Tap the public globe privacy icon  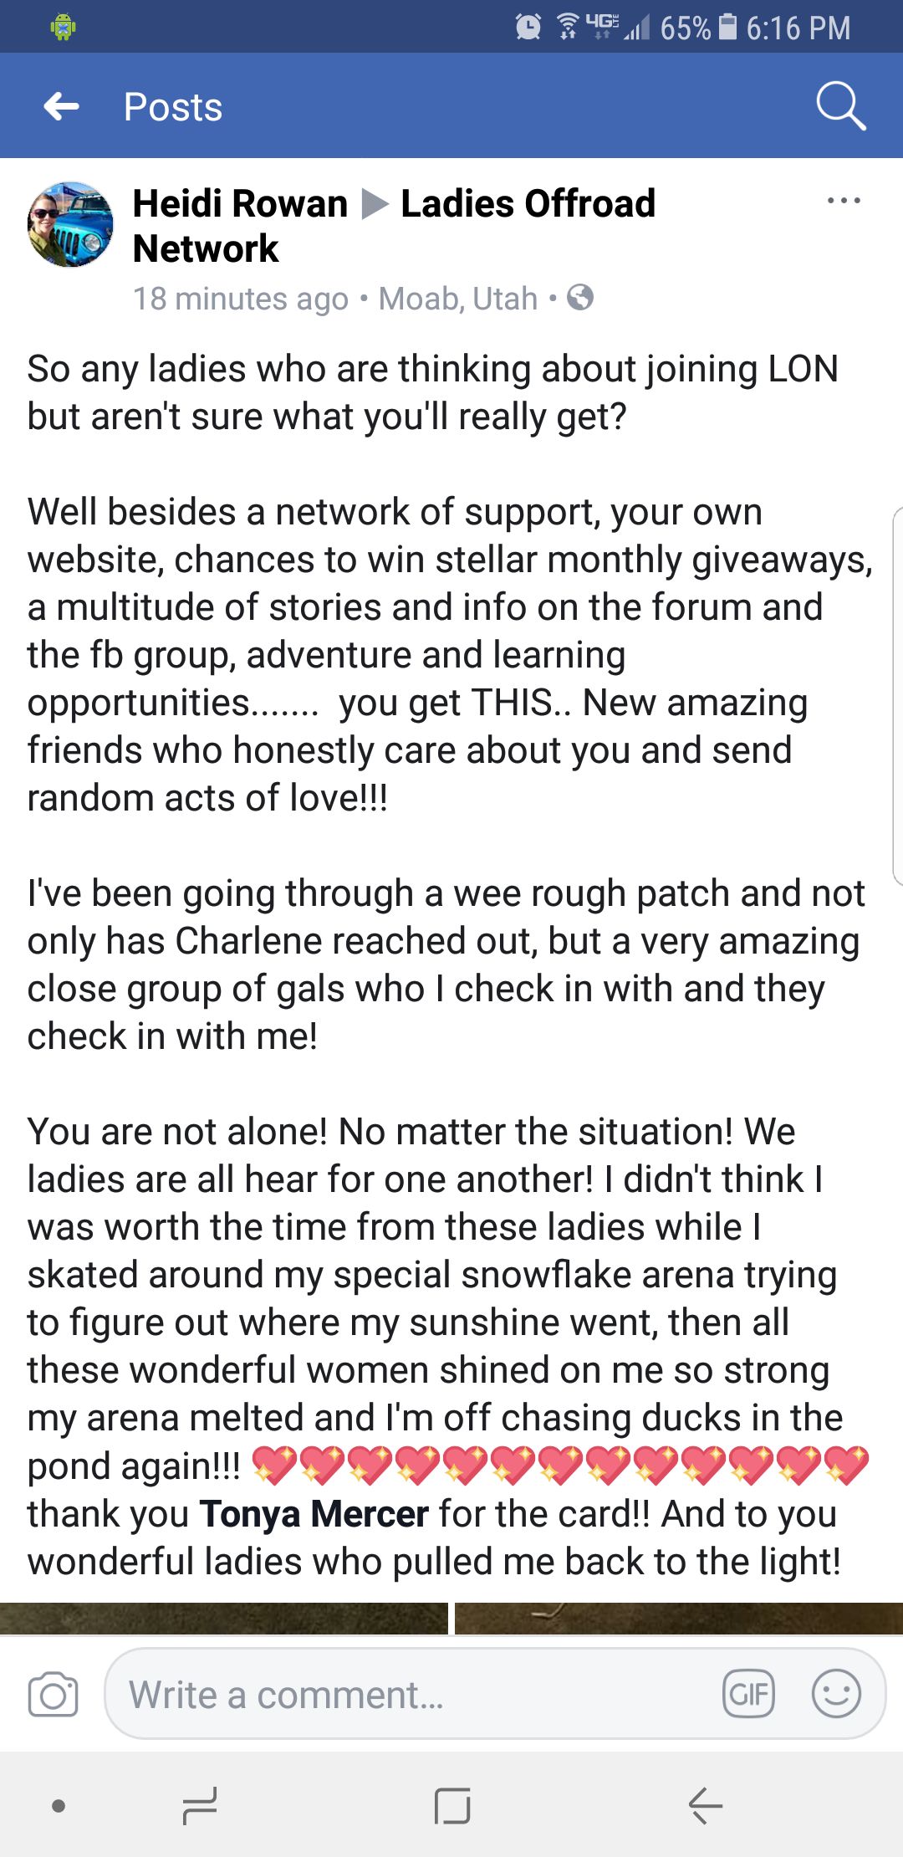coord(580,298)
